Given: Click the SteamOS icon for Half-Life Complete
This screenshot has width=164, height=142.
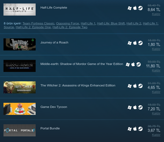Looking at the screenshot, I should point(140,8).
